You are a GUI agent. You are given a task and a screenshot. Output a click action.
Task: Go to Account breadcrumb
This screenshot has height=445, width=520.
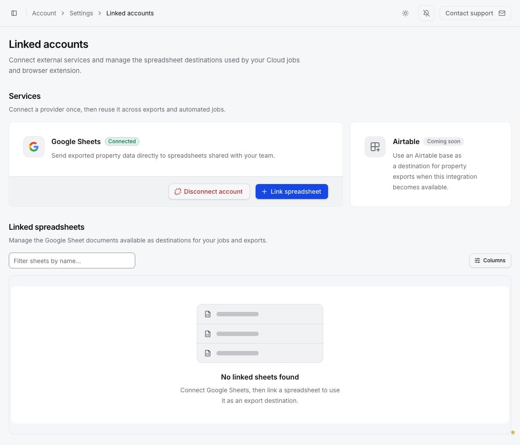click(44, 13)
